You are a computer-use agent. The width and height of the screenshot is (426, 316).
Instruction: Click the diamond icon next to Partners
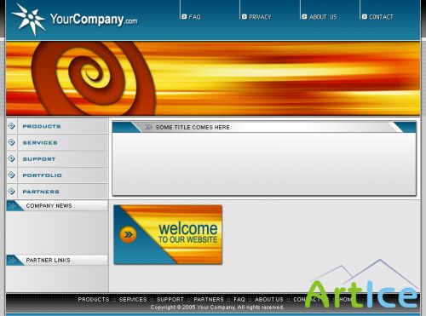(x=12, y=191)
